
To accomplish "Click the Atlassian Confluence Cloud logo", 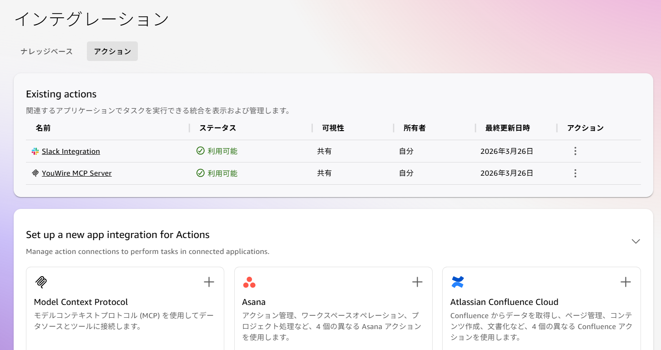I will pos(457,282).
